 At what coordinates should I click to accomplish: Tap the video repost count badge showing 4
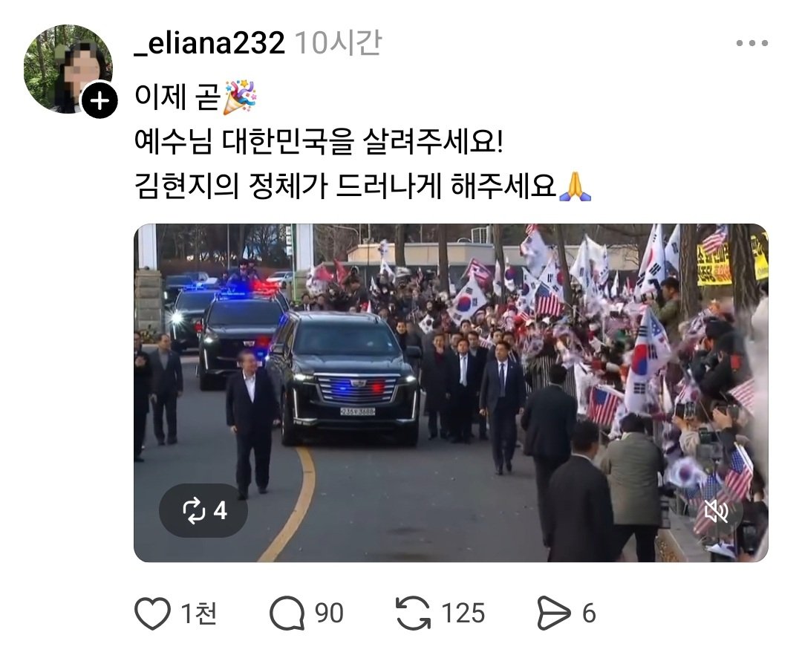[x=203, y=510]
